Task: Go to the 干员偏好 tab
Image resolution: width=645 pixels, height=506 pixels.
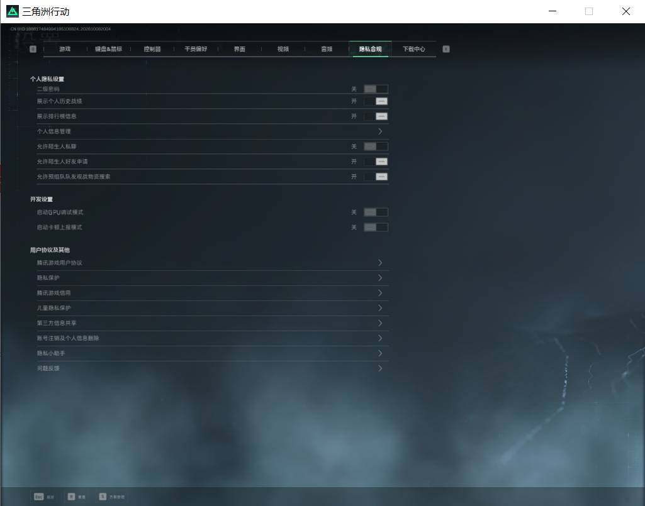Action: pyautogui.click(x=196, y=49)
